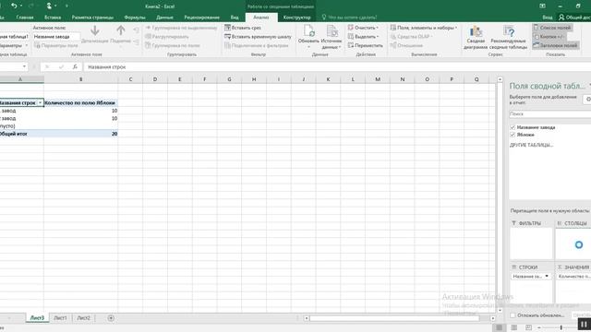Screen dimensions: 591x332
Task: Open the Рецензирование (Review) tab
Action: (x=201, y=18)
